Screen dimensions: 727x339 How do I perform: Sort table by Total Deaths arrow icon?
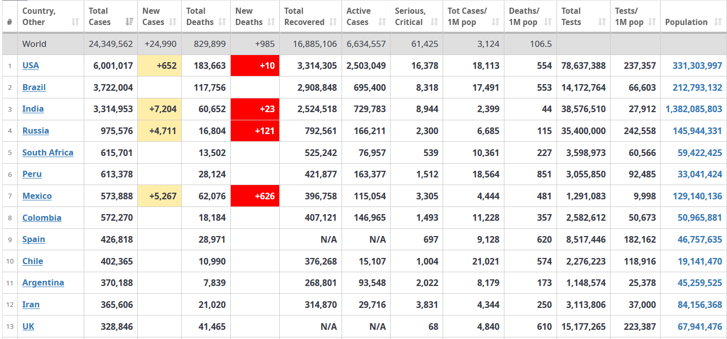(x=222, y=22)
